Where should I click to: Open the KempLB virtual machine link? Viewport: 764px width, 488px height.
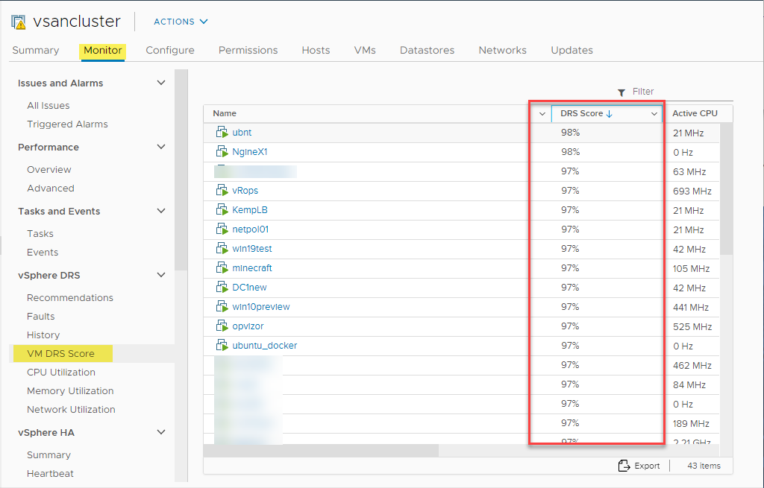pyautogui.click(x=250, y=209)
